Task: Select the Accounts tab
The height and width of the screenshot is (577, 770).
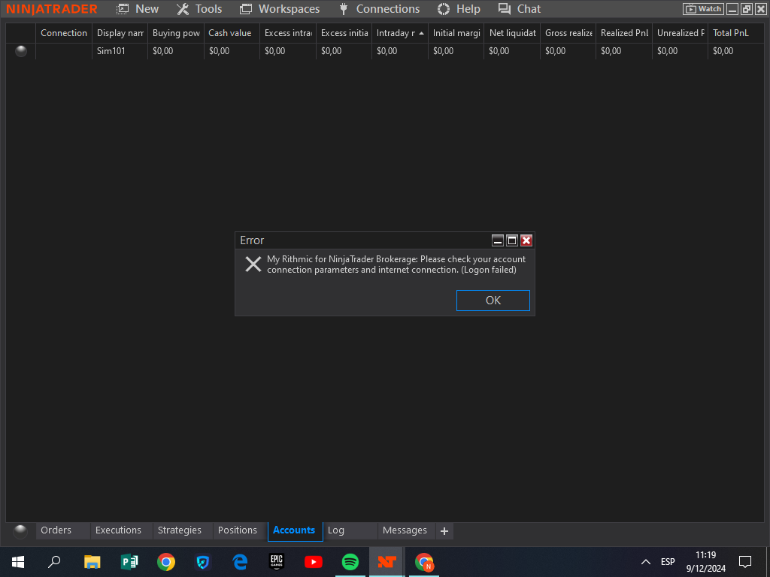Action: pos(294,530)
